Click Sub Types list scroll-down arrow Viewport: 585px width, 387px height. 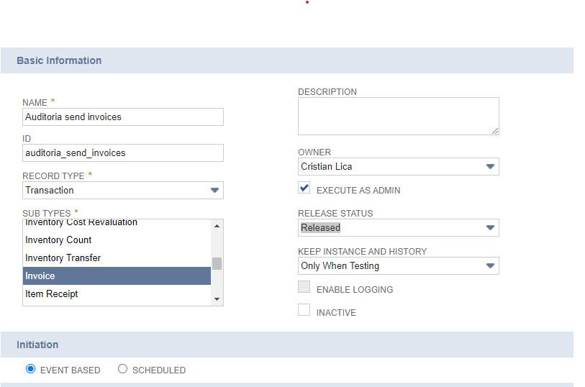pos(217,299)
